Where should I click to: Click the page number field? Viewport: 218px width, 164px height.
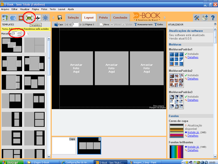75,25
